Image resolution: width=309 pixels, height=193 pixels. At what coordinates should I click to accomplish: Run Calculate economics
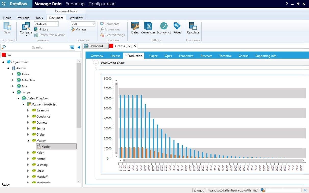click(193, 26)
